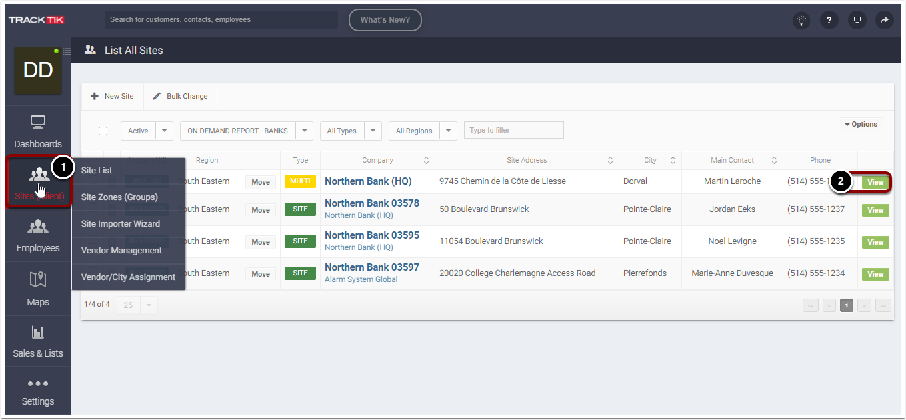The height and width of the screenshot is (420, 906).
Task: Open the All Types dropdown
Action: click(351, 131)
